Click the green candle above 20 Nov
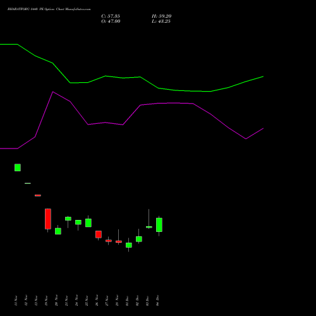This screenshot has width=316, height=316. tap(58, 231)
